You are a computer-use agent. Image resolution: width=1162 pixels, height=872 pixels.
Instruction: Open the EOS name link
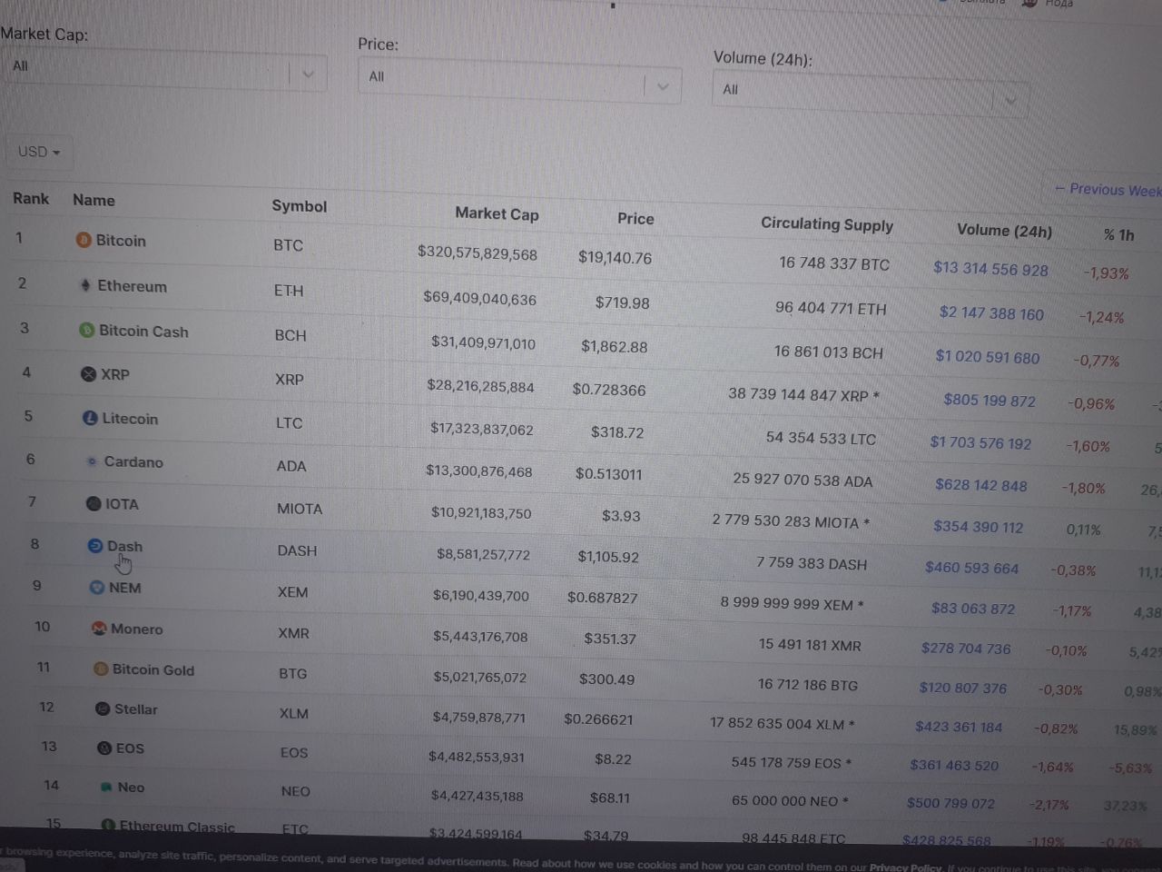[130, 748]
